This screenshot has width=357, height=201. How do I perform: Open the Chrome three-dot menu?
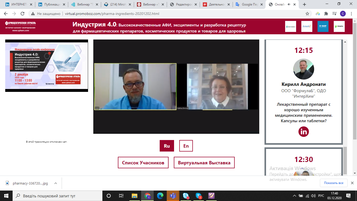click(351, 14)
